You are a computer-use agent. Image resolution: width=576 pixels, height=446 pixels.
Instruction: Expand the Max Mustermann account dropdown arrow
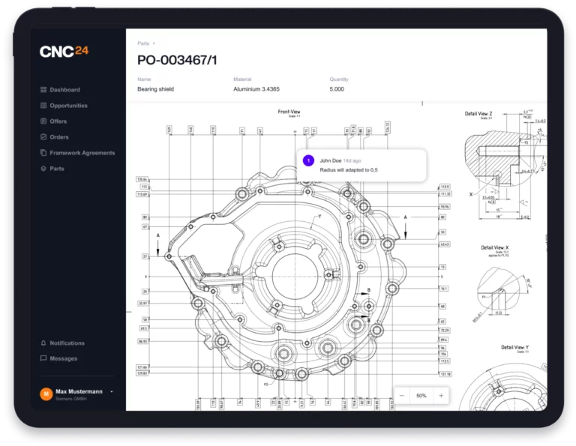[112, 391]
